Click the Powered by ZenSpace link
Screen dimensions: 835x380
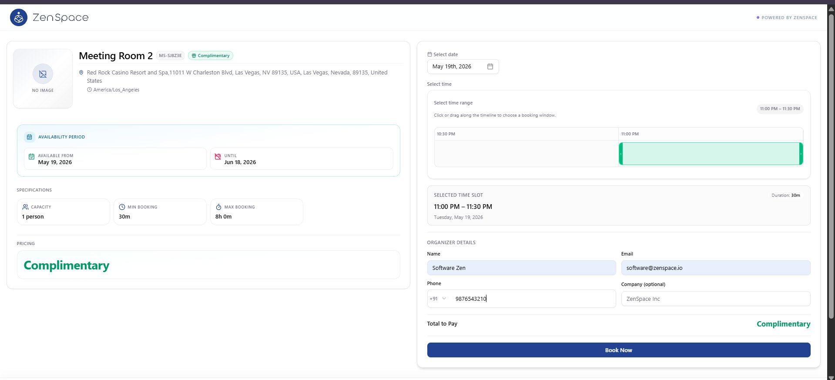[x=787, y=18]
